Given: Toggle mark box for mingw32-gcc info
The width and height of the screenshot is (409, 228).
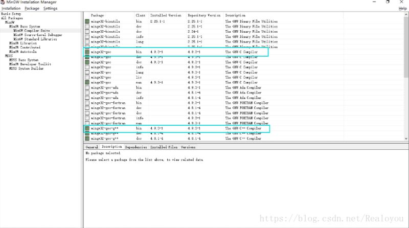Looking at the screenshot, I should [87, 67].
